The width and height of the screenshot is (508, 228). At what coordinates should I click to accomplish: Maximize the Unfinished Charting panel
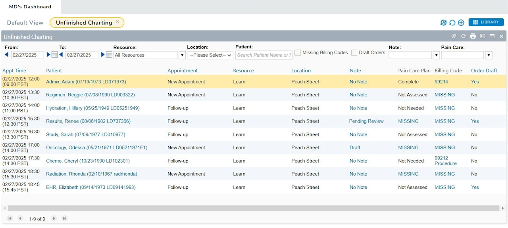click(x=492, y=36)
